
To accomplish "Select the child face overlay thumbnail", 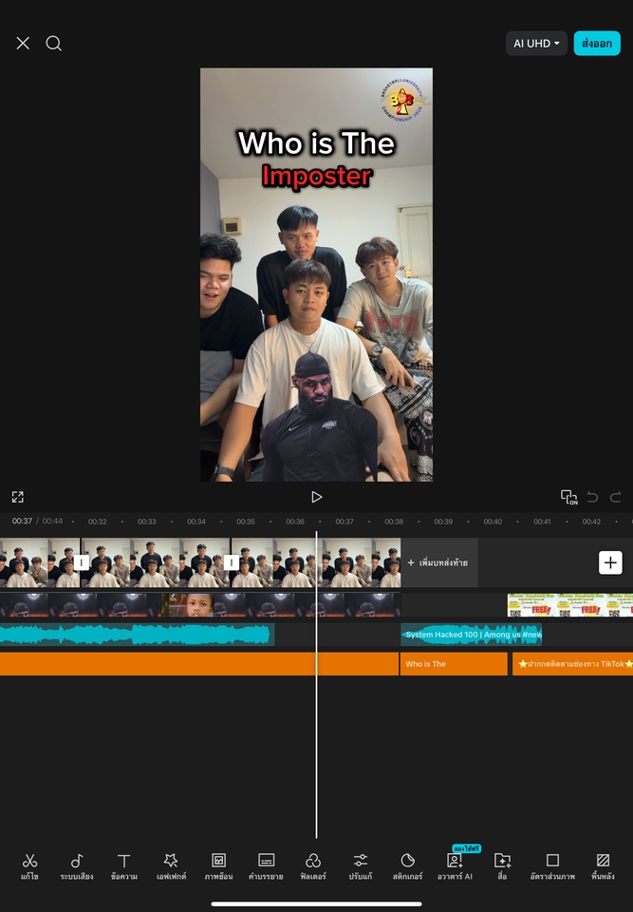I will pyautogui.click(x=188, y=605).
